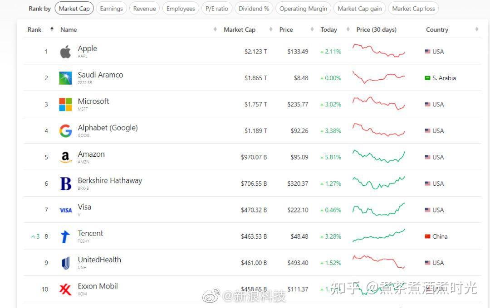Screen dimensions: 490x308
Task: Click the Apple company logo
Action: [x=65, y=52]
